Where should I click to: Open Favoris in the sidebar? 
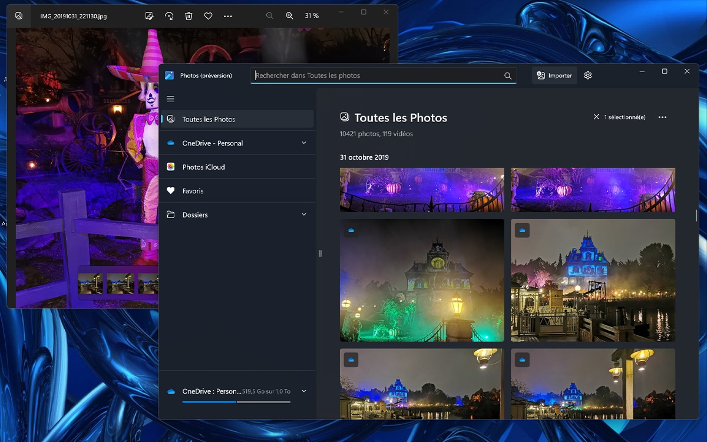coord(236,191)
